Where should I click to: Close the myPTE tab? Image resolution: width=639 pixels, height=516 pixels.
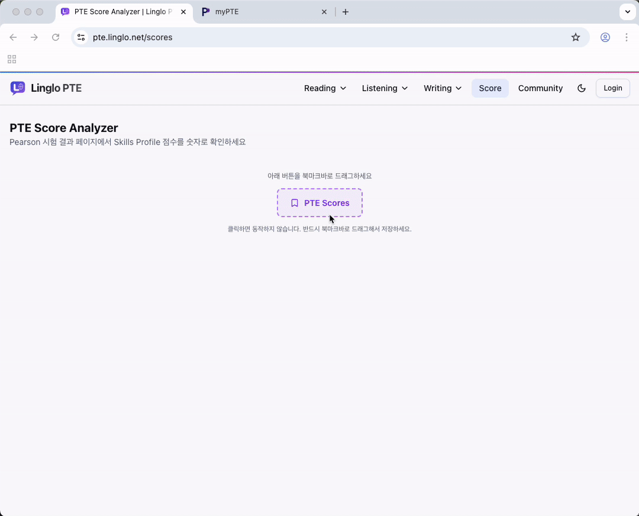(324, 12)
